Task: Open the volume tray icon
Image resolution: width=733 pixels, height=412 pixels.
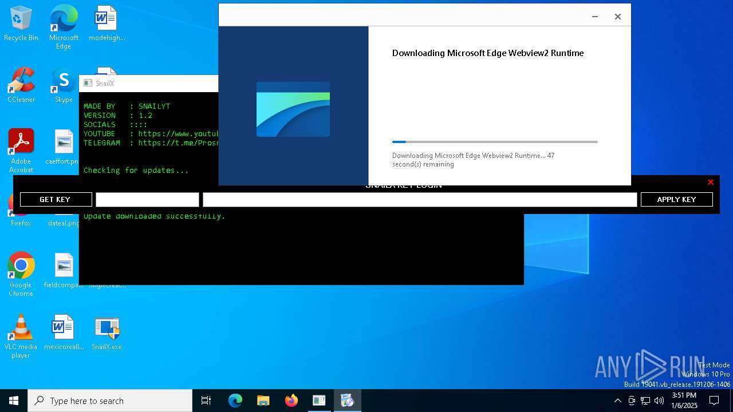Action: tap(659, 401)
